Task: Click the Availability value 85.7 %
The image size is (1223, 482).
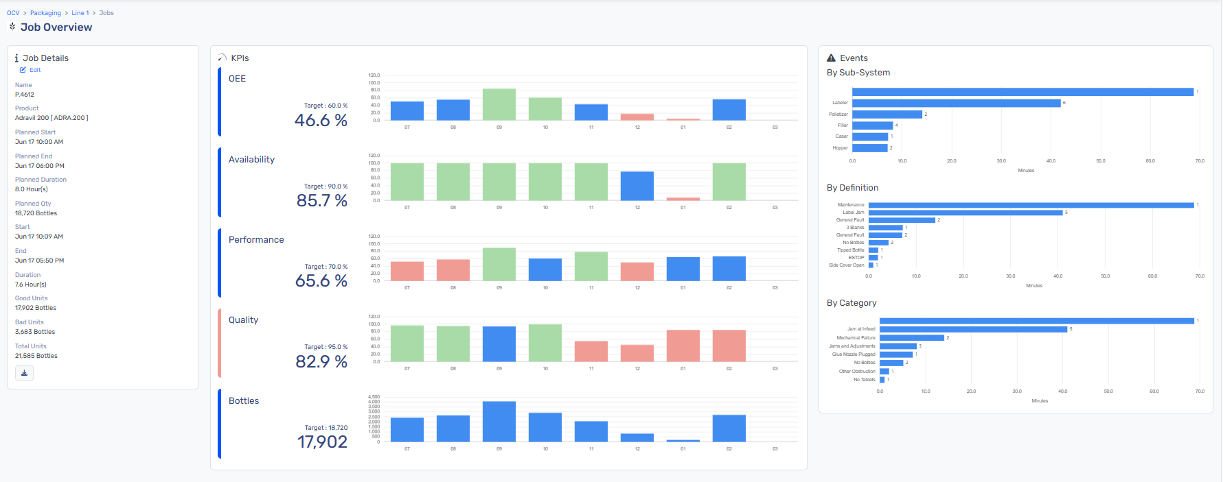Action: [x=322, y=201]
